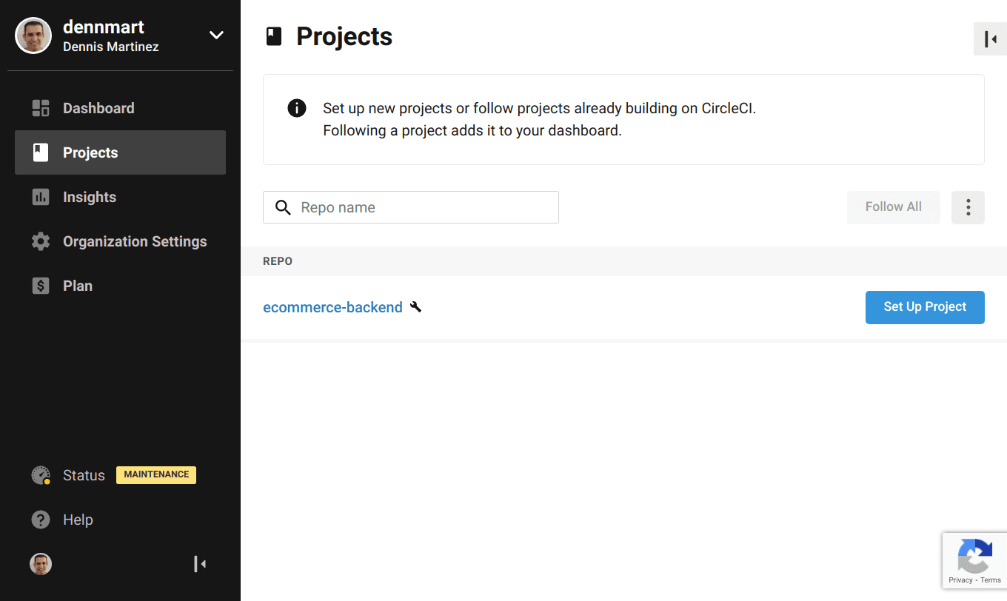Click the Organization Settings gear icon
This screenshot has width=1007, height=601.
click(40, 241)
